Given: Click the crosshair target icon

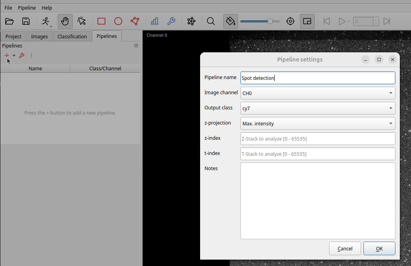Looking at the screenshot, I should 290,22.
